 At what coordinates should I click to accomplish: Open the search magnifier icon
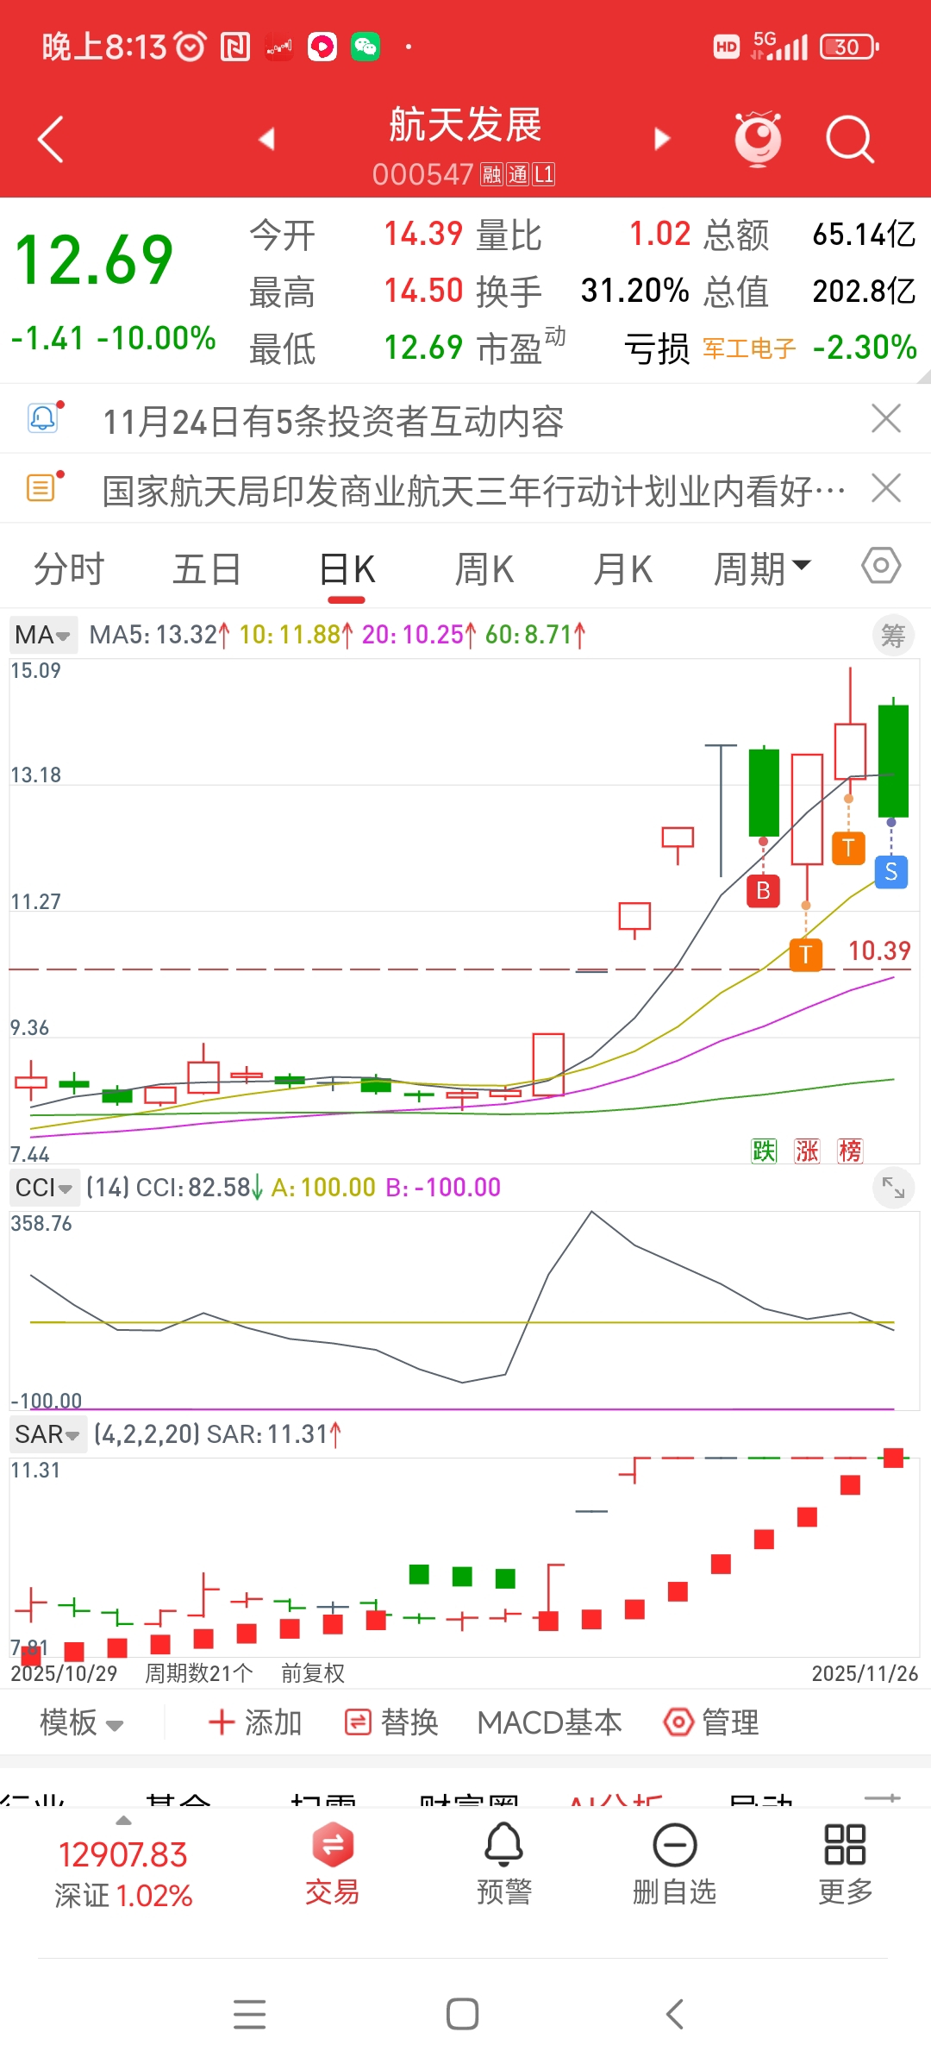pos(850,139)
